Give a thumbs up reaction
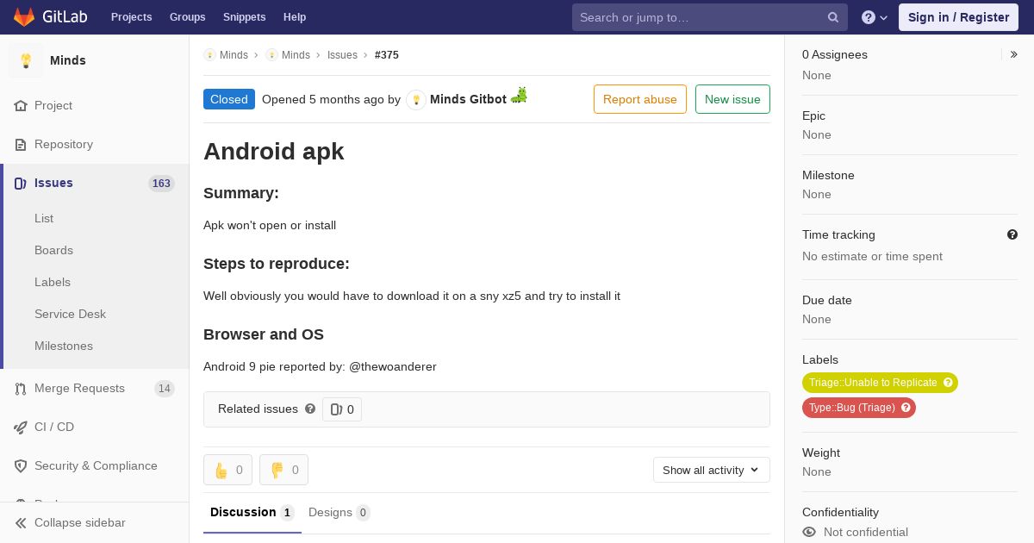 coord(228,470)
